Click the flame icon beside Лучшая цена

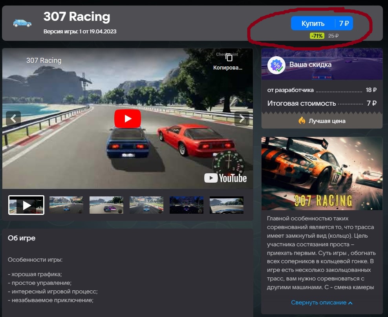[302, 121]
